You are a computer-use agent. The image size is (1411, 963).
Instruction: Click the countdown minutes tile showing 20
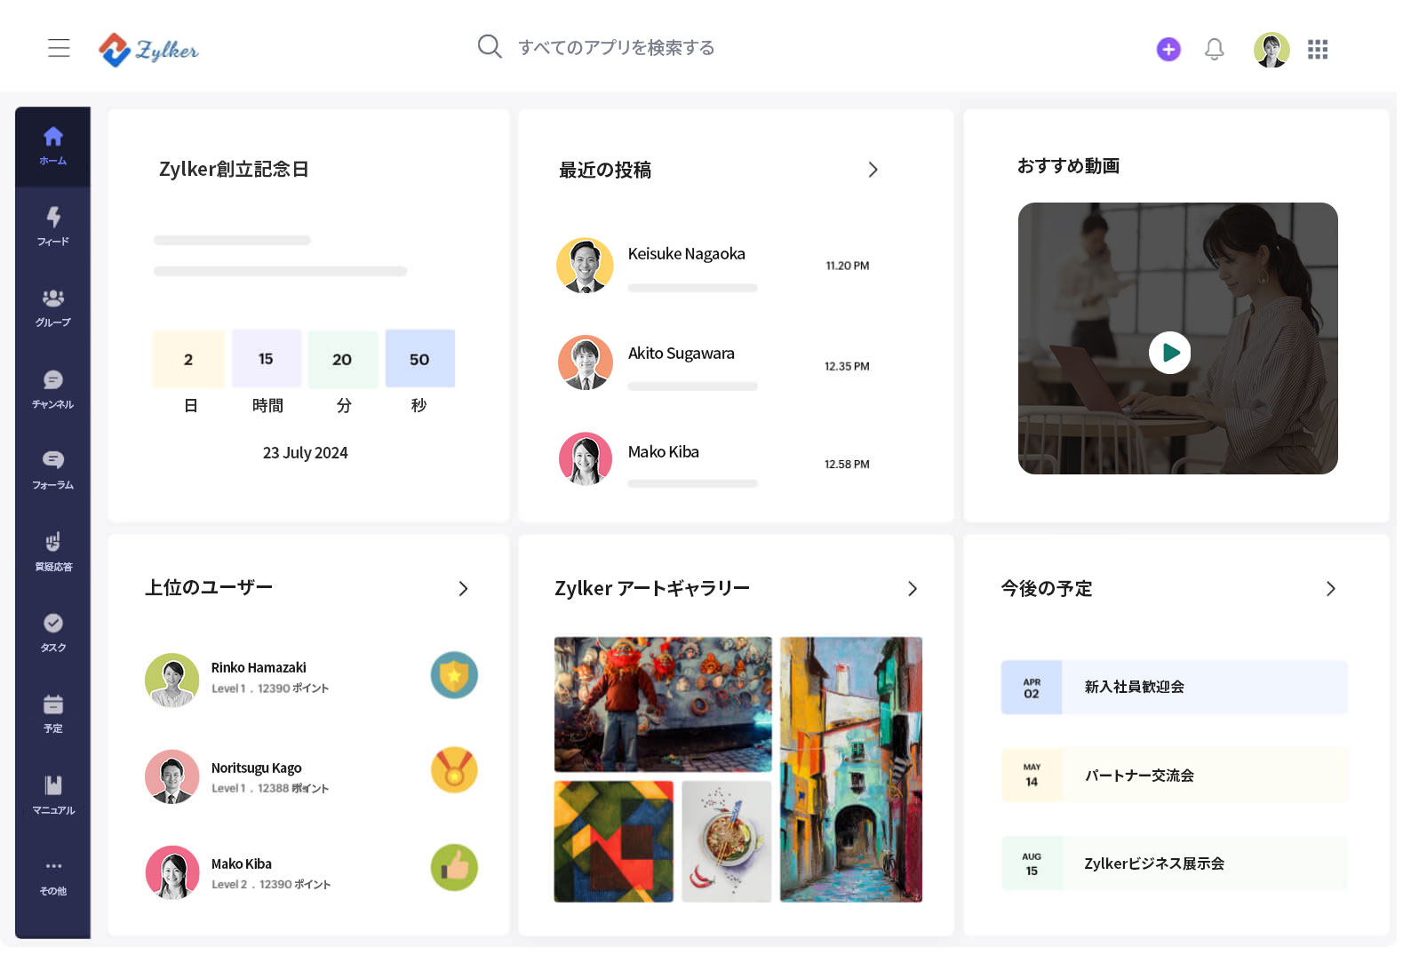coord(342,359)
